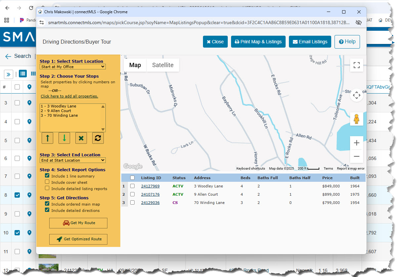397x277 pixels.
Task: Enable Include cover sheet option
Action: [47, 182]
